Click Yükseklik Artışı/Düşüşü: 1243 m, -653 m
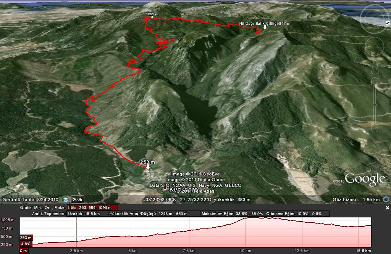 tap(154, 214)
